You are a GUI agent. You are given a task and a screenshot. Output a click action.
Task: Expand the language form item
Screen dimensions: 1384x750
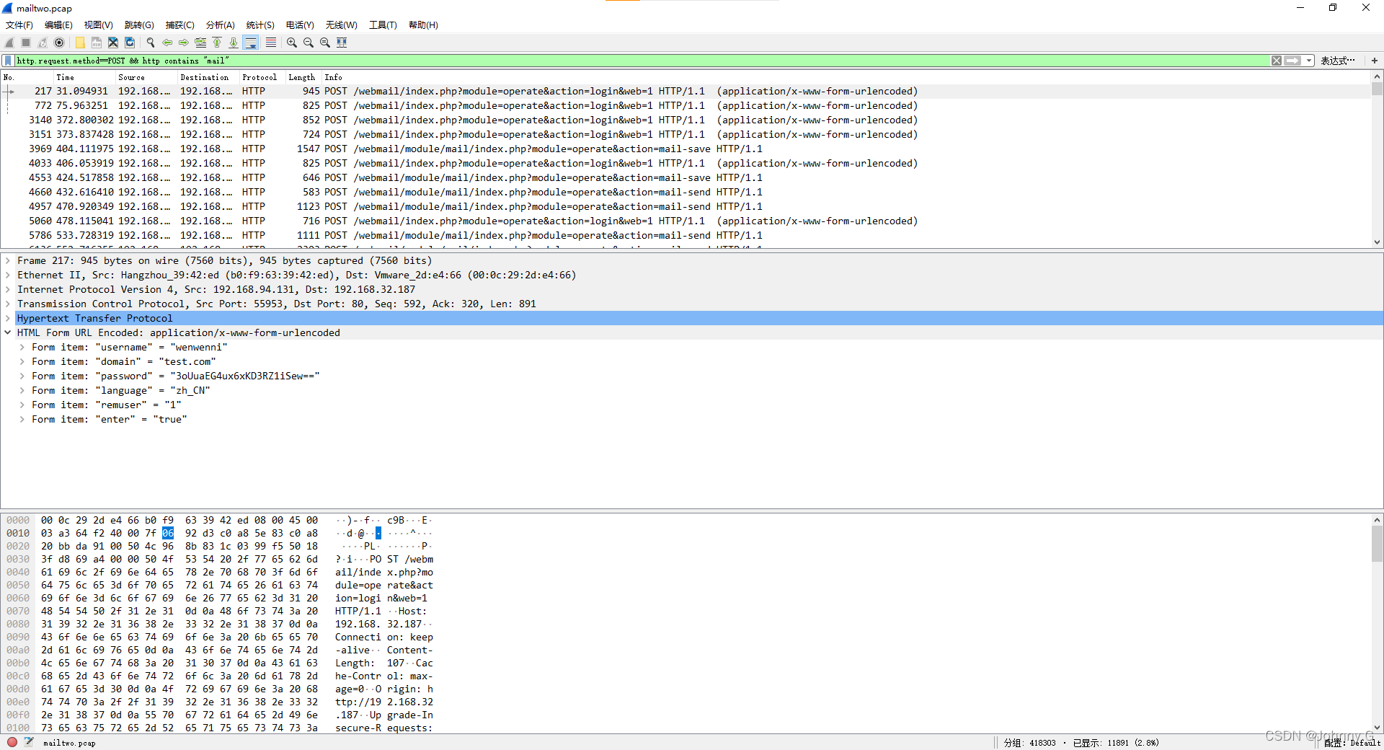[x=22, y=391]
